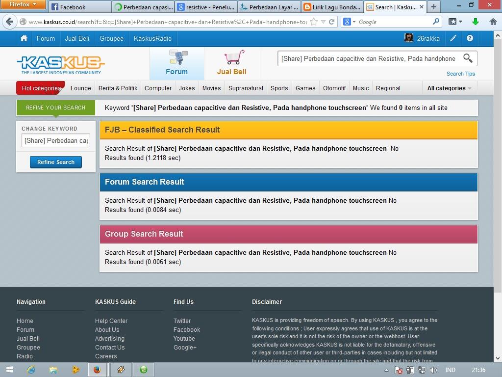Click the Firefox taskbar icon
This screenshot has width=502, height=377.
(97, 370)
